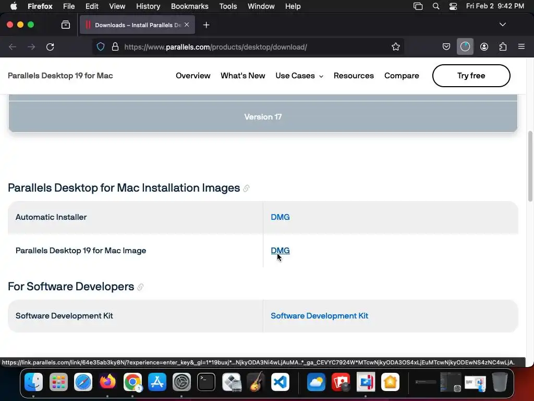Open Photo Booth from the dock

click(341, 382)
